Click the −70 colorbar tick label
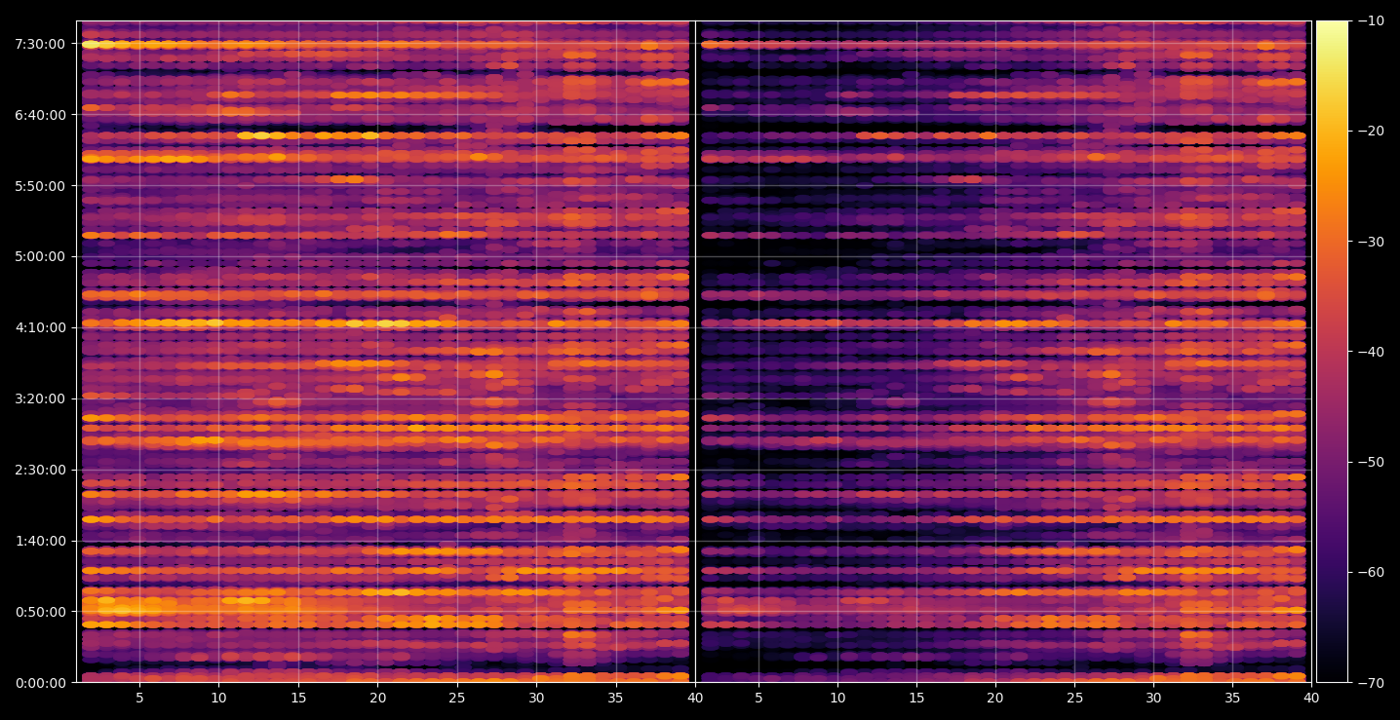The width and height of the screenshot is (1400, 720). pos(1370,683)
